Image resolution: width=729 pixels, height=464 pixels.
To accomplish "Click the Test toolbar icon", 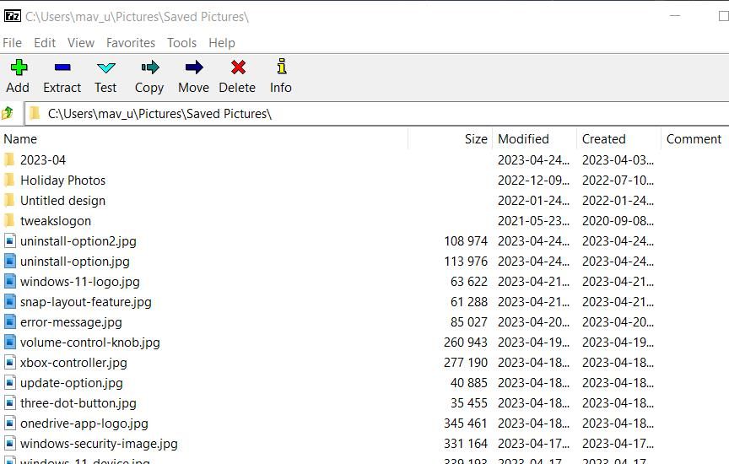I will click(x=106, y=67).
